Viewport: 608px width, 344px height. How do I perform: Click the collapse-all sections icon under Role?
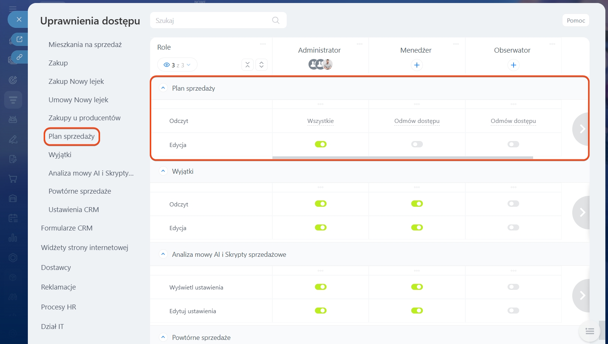click(247, 65)
